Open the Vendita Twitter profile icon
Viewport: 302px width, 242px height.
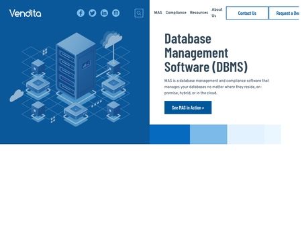[93, 13]
